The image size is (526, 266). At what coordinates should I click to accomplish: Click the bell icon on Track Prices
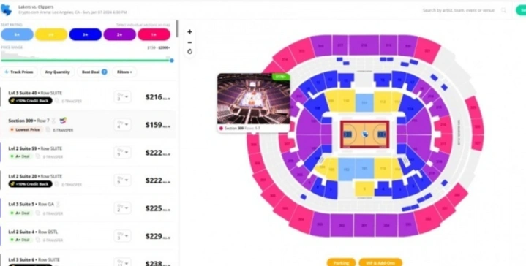[7, 72]
